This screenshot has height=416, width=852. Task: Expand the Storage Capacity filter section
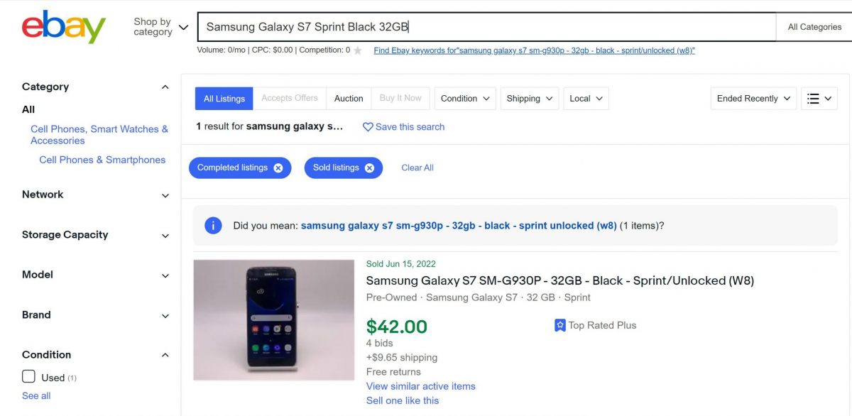coord(165,236)
